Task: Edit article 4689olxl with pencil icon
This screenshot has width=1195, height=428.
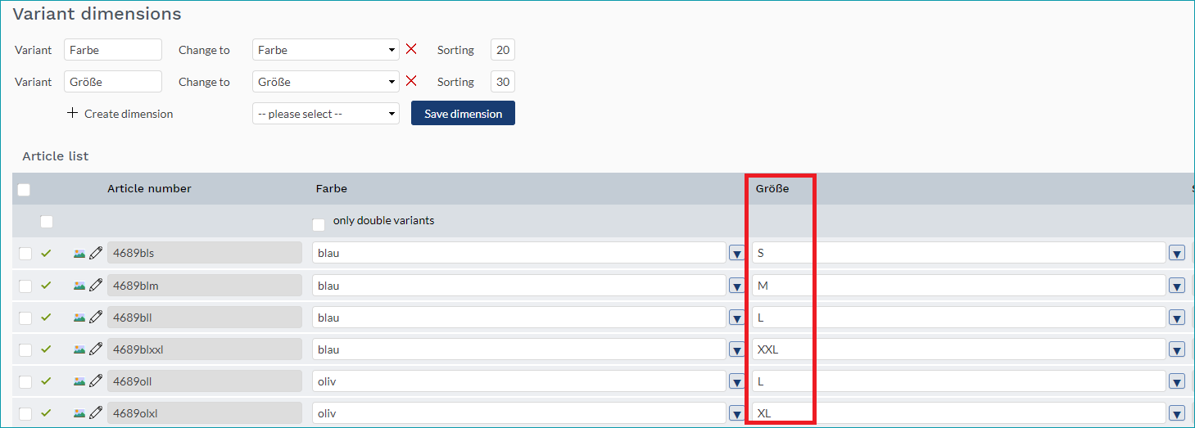Action: click(x=96, y=413)
